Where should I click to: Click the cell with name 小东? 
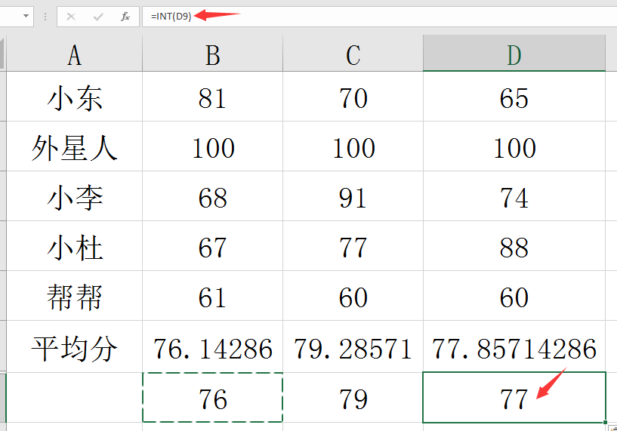(x=74, y=97)
